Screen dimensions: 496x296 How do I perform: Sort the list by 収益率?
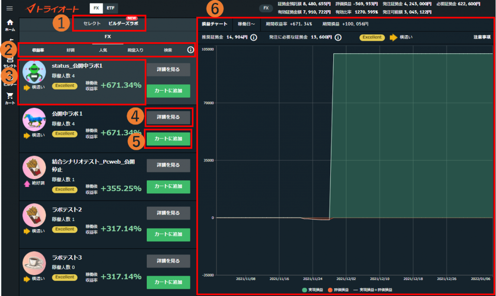coord(38,50)
